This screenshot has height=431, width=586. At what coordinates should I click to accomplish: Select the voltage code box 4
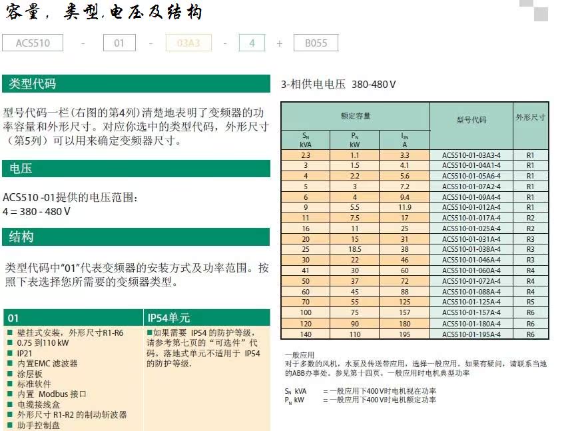point(252,43)
